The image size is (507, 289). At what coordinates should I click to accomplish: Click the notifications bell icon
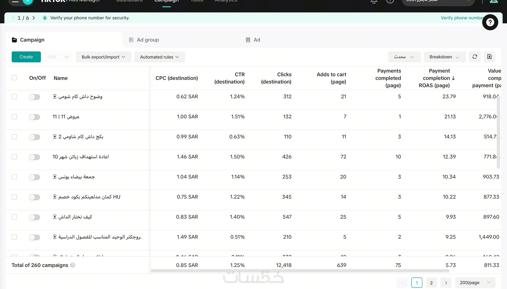click(x=374, y=1)
